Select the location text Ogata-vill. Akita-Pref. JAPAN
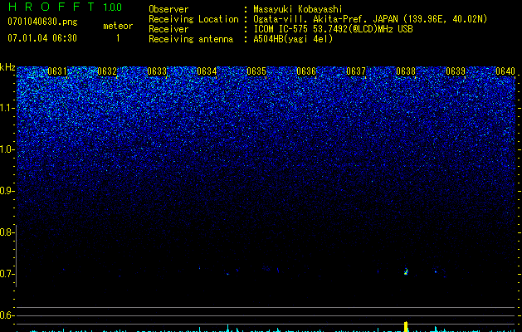Image resolution: width=522 pixels, height=332 pixels. pos(325,19)
